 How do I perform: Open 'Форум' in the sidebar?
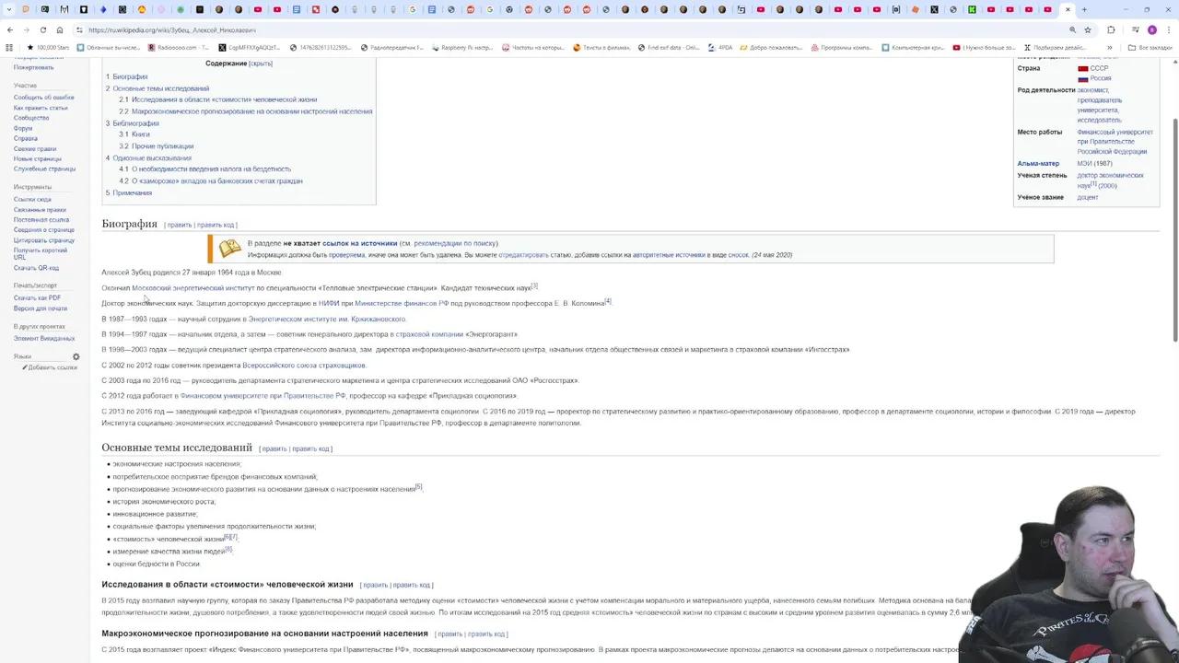tap(23, 128)
